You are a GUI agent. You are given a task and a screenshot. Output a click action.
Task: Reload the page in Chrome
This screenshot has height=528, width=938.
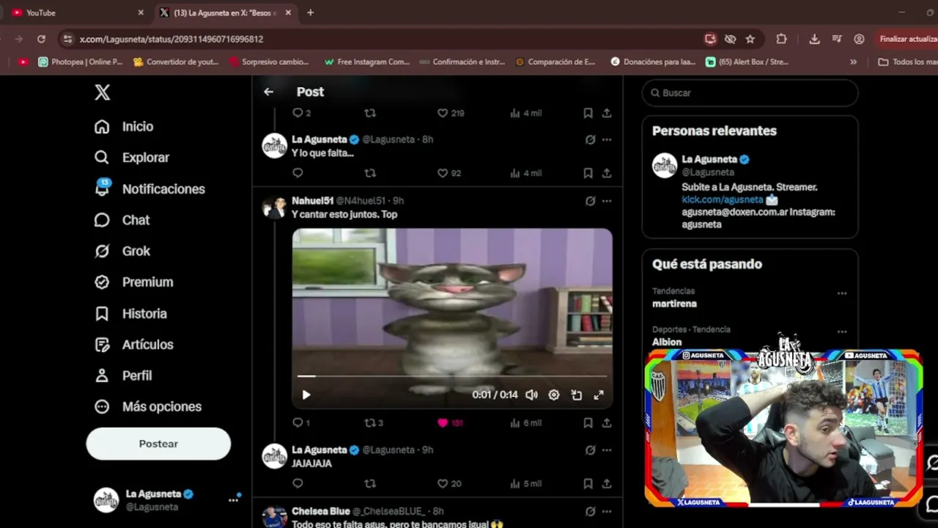coord(41,39)
